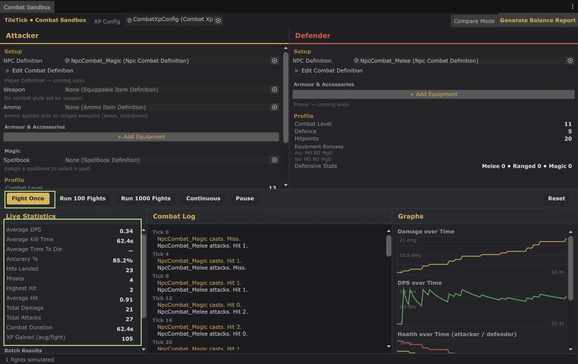
Task: Click the DPS over Time graph
Action: tap(482, 307)
